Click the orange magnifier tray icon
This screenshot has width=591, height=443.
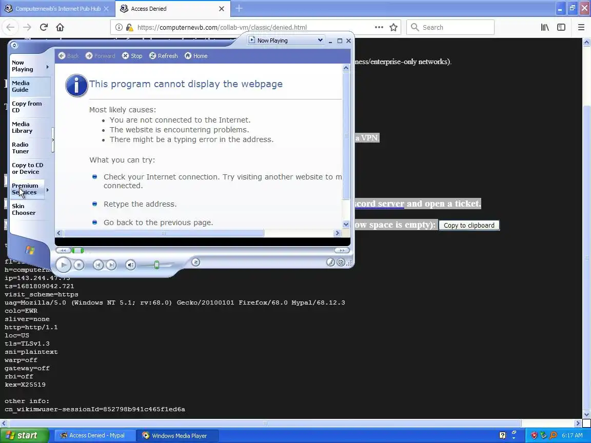coord(553,435)
